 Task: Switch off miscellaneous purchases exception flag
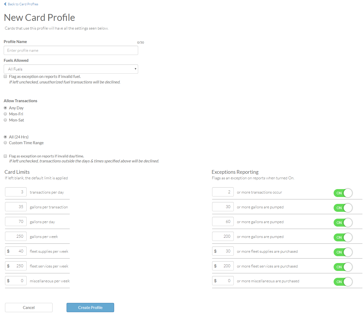click(343, 282)
